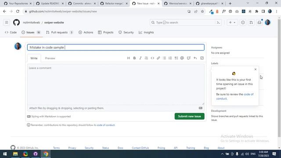This screenshot has height=158, width=281.
Task: Switch to the Preview tab
Action: pyautogui.click(x=50, y=58)
